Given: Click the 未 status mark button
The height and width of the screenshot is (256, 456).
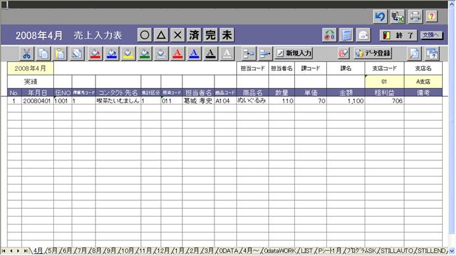Looking at the screenshot, I should 227,35.
